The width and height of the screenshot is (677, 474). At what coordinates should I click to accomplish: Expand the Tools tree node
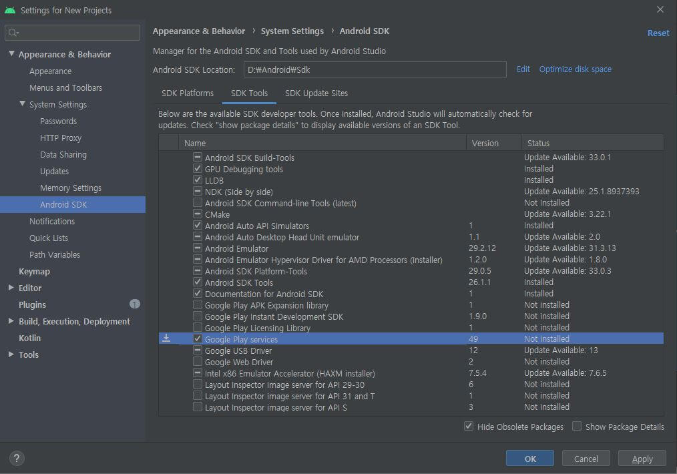pyautogui.click(x=11, y=354)
